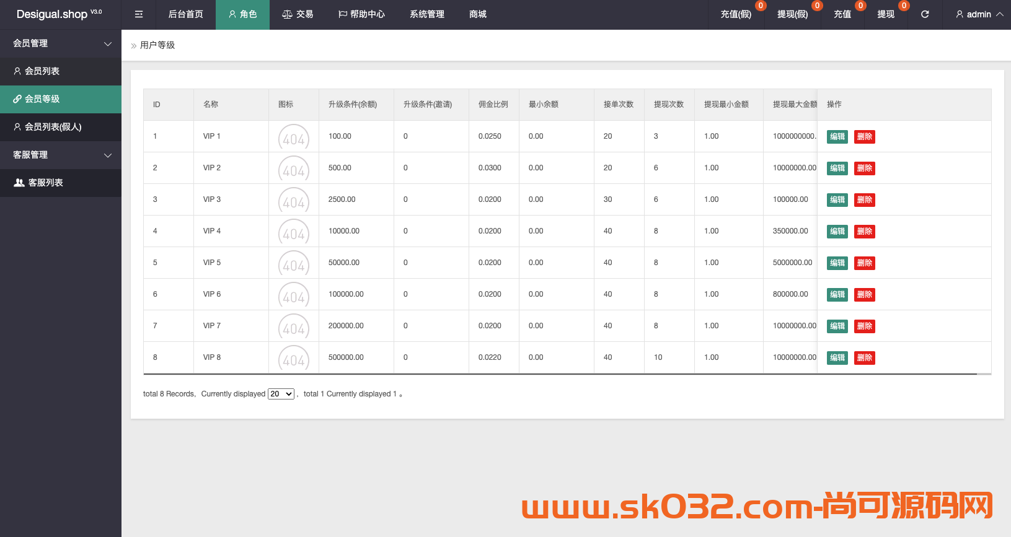The width and height of the screenshot is (1011, 537).
Task: Open the 后台首页 tab
Action: [x=186, y=14]
